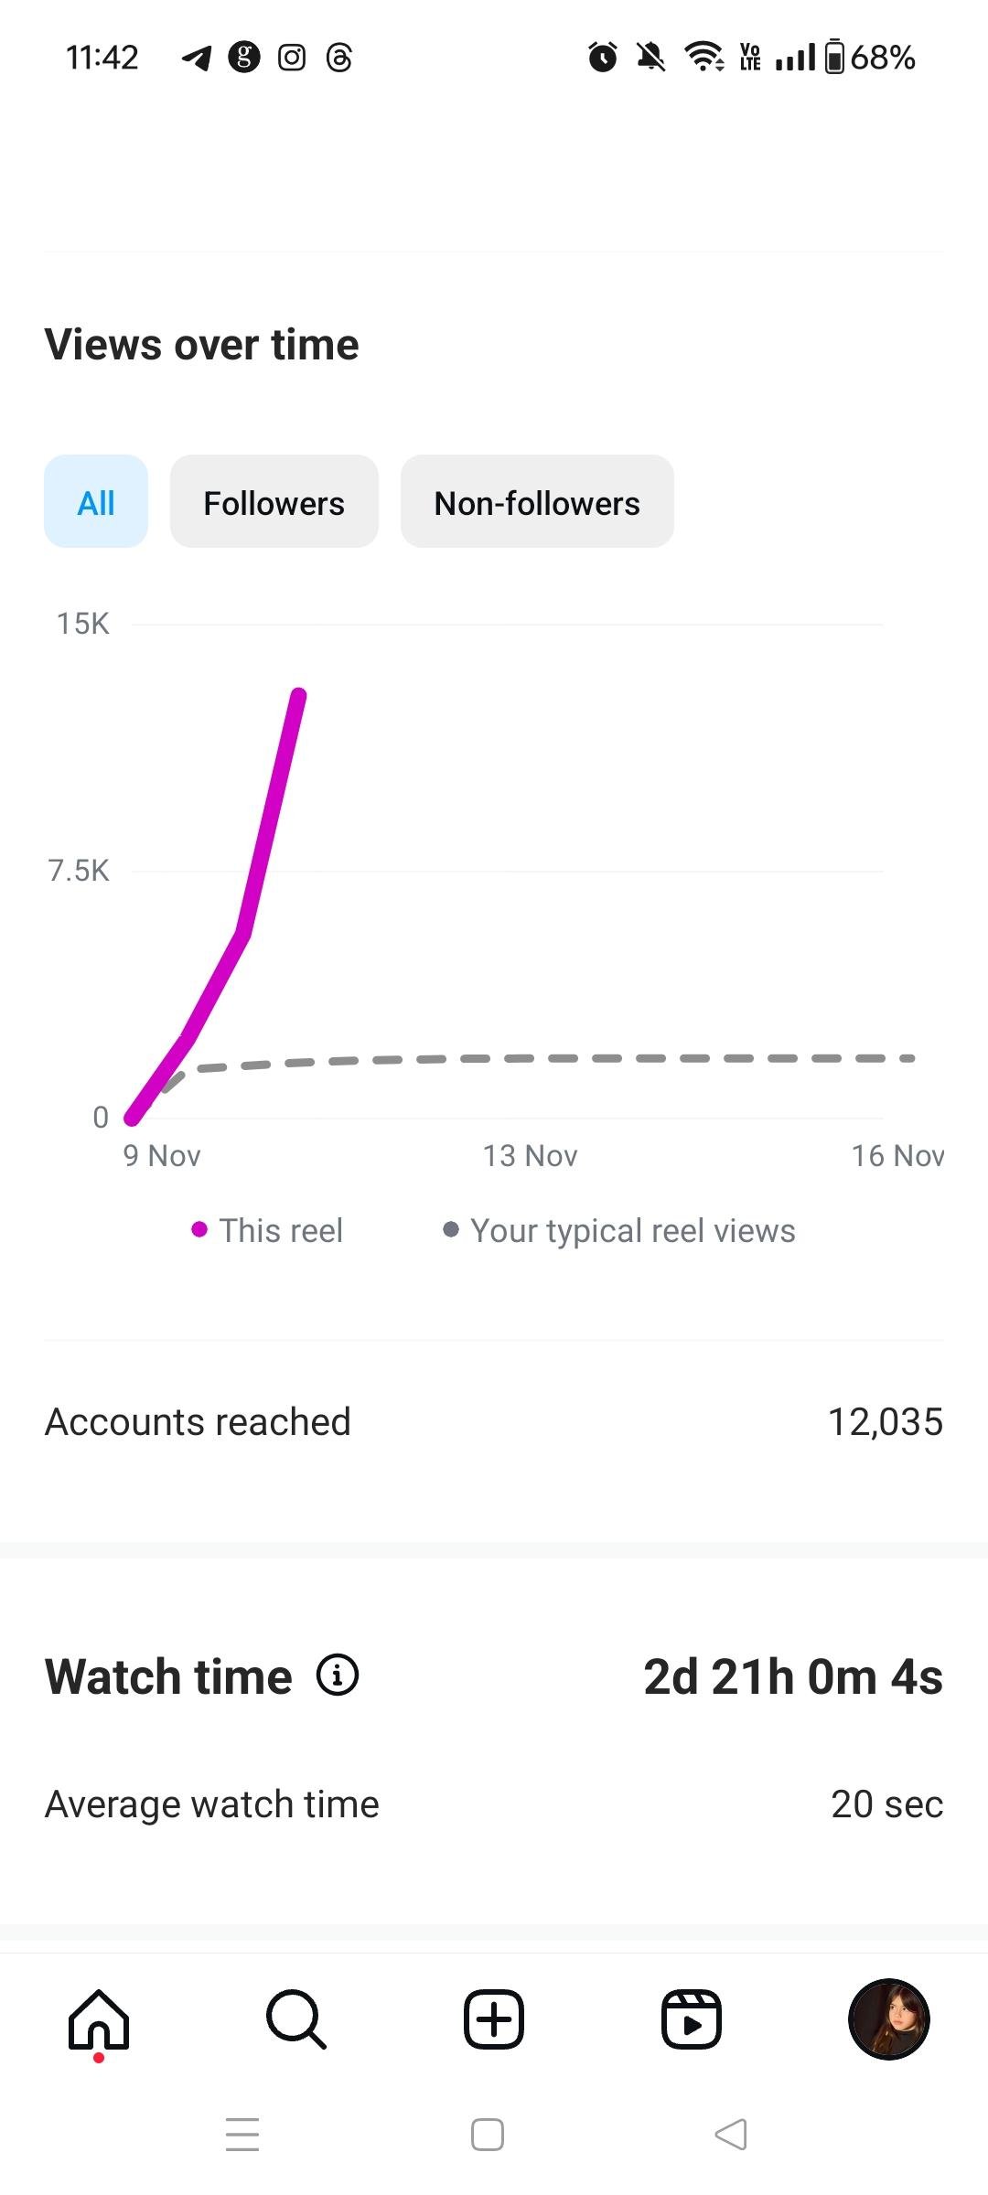Screen dimensions: 988x2195
Task: Tap the 13 Nov date on chart axis
Action: coord(531,1156)
